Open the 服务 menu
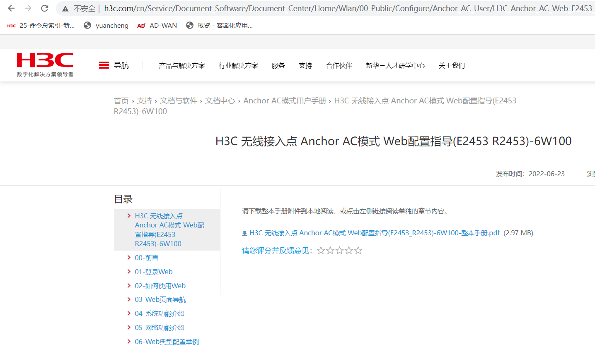This screenshot has width=595, height=349. (x=278, y=66)
